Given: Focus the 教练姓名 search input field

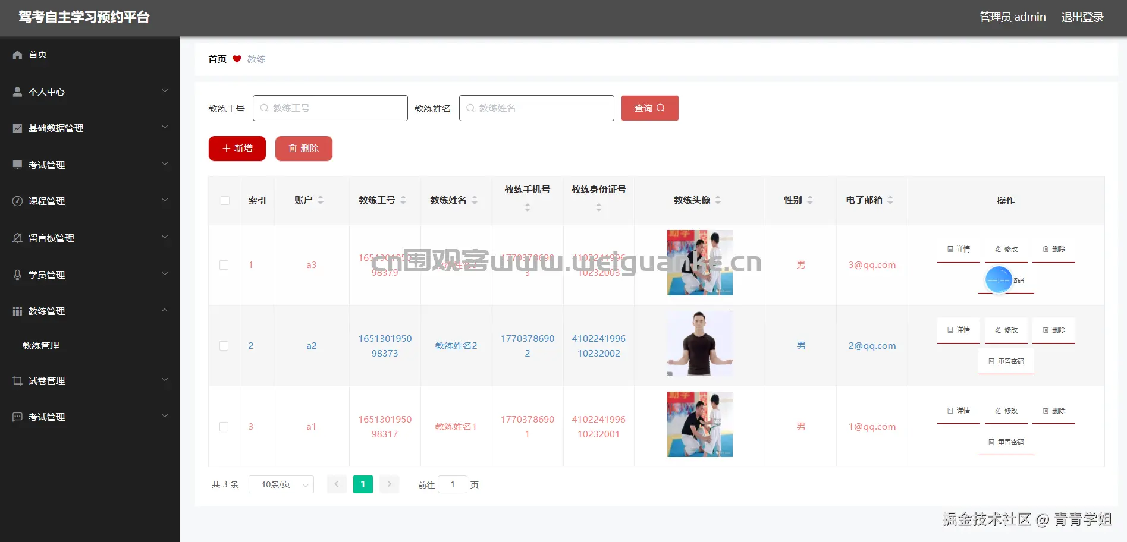Looking at the screenshot, I should click(x=536, y=108).
